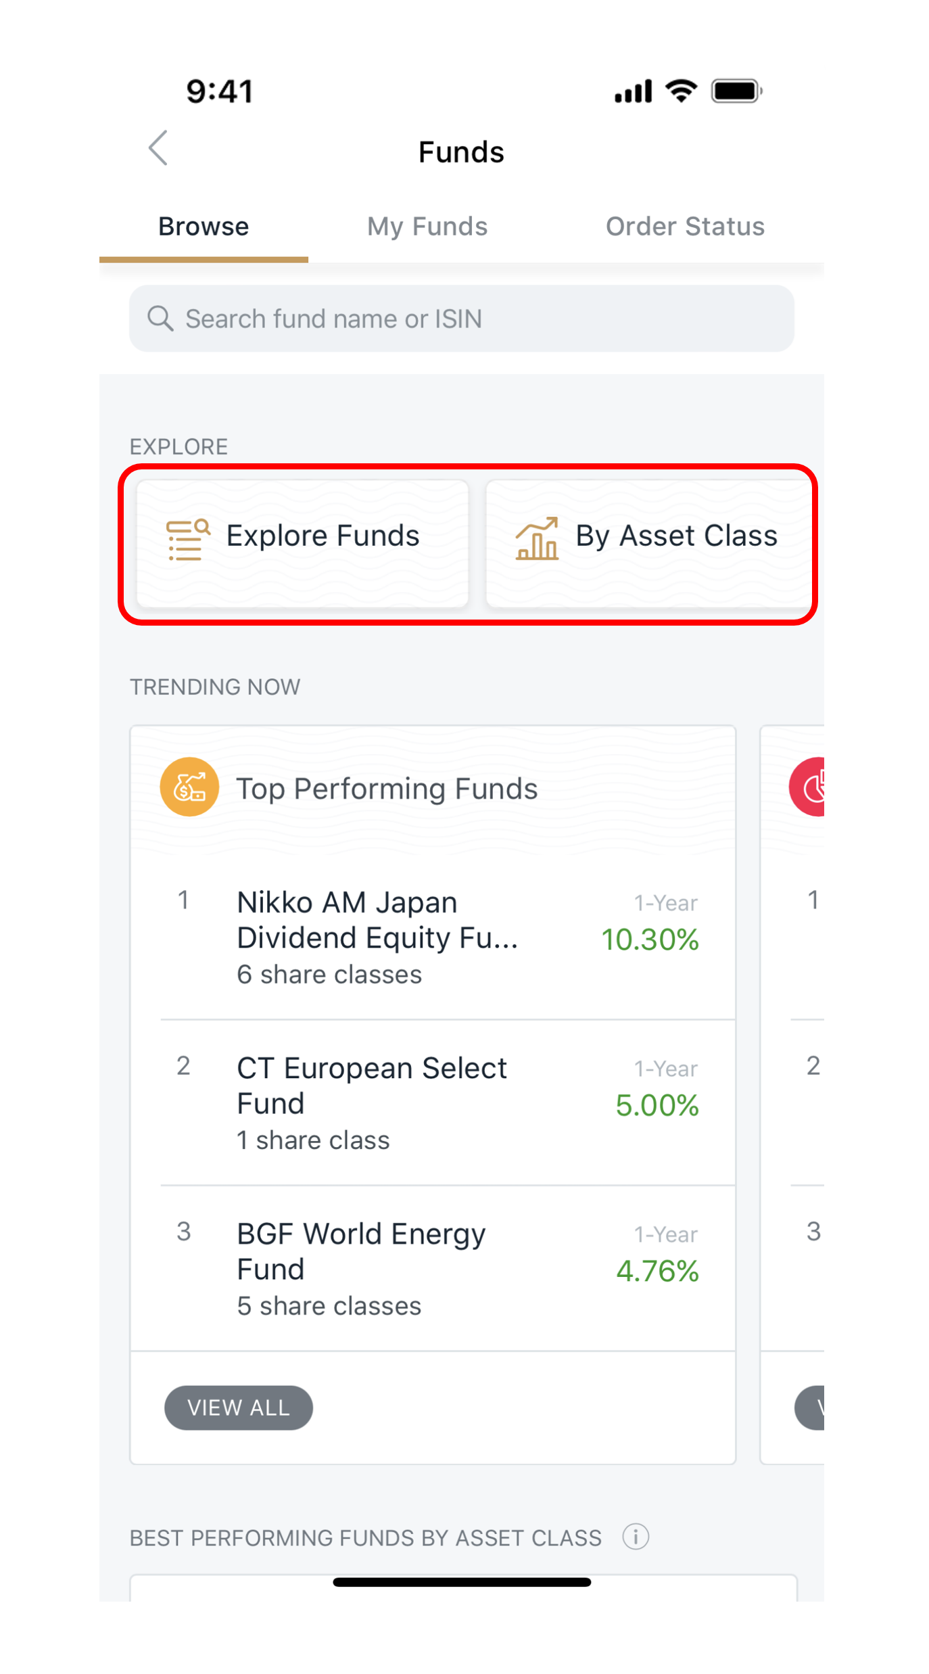Open info icon beside Best Performing Funds
929x1674 pixels.
click(x=636, y=1537)
